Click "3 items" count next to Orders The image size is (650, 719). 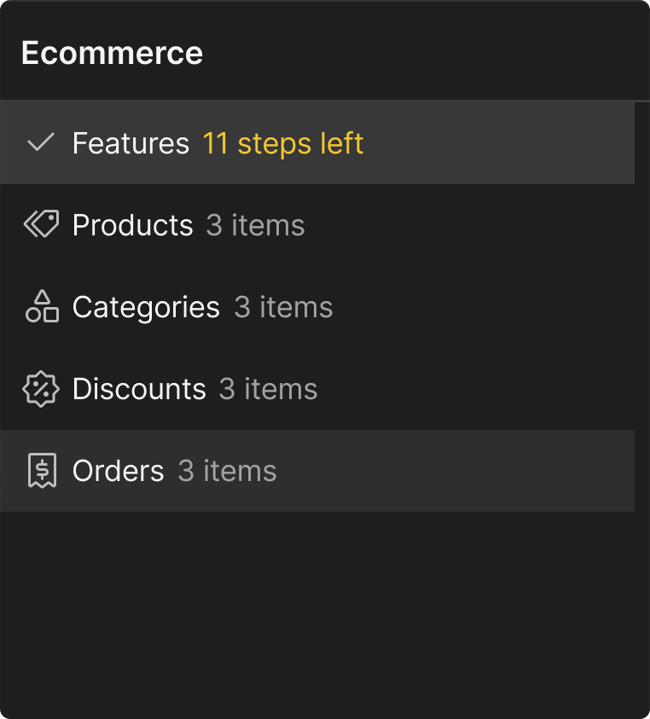[x=227, y=471]
